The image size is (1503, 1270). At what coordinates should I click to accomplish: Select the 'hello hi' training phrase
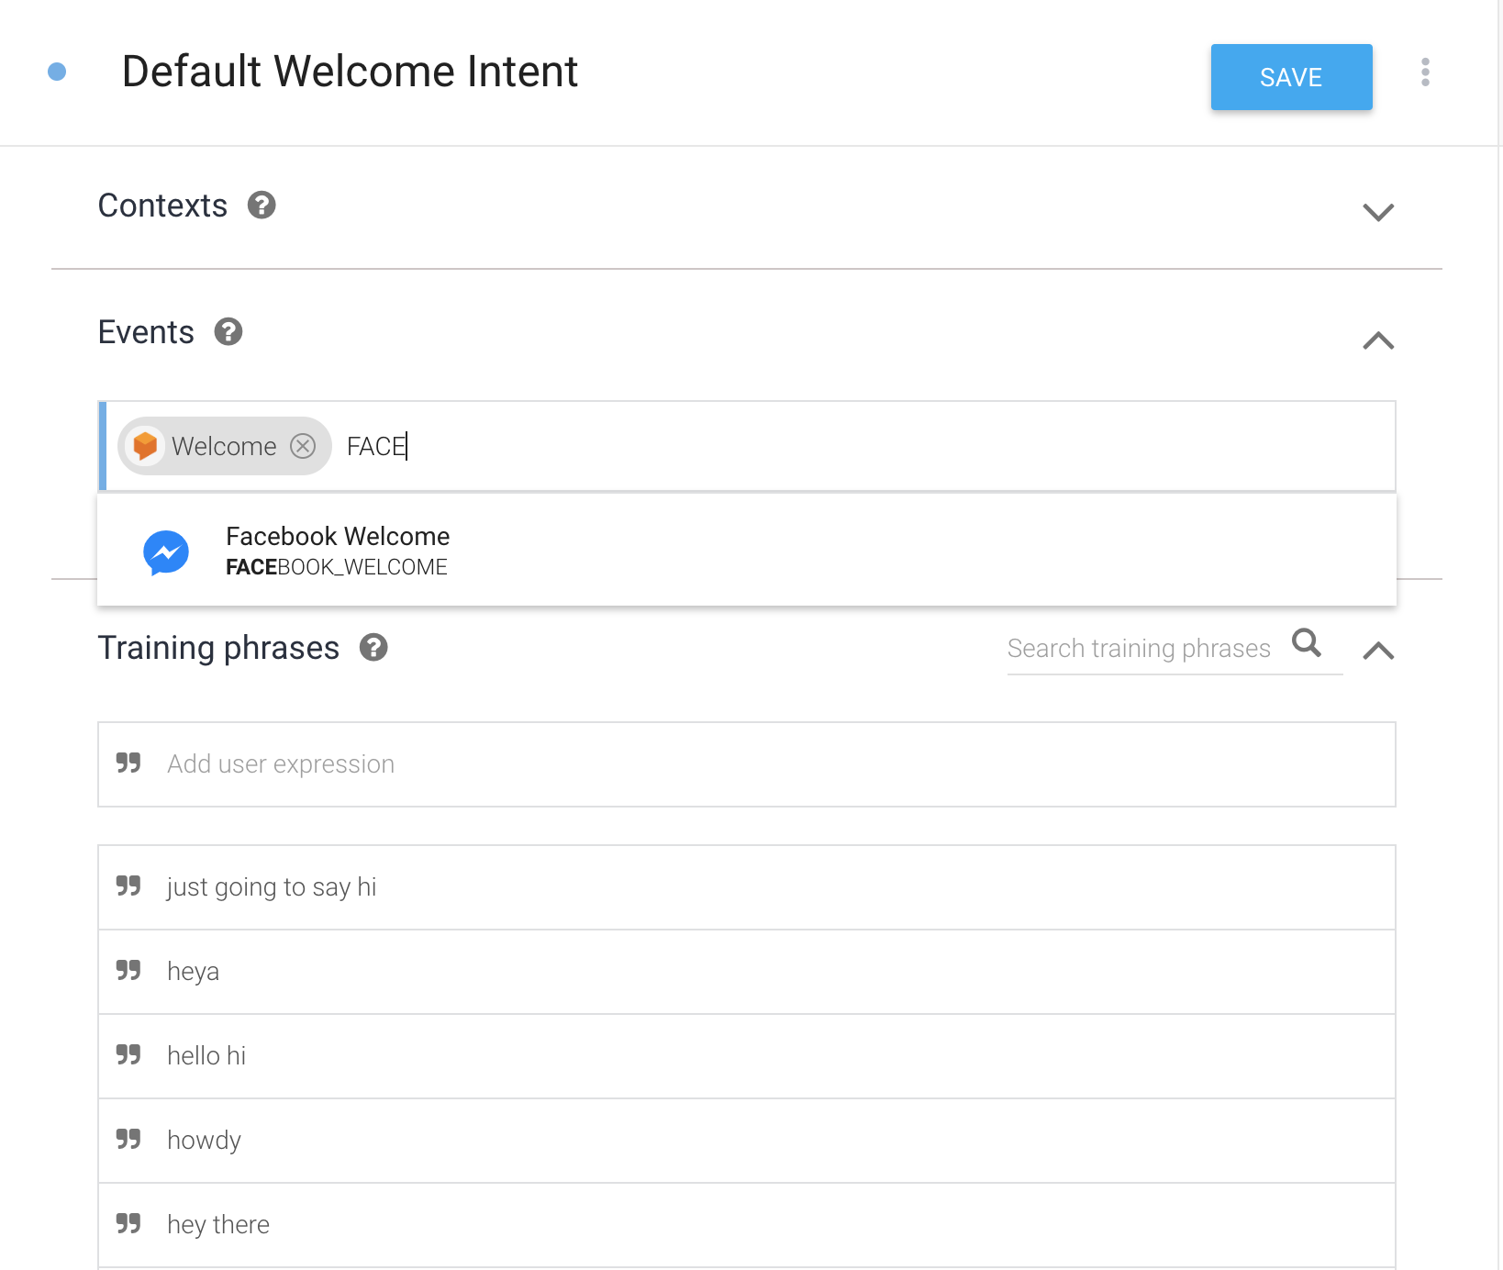click(x=206, y=1056)
